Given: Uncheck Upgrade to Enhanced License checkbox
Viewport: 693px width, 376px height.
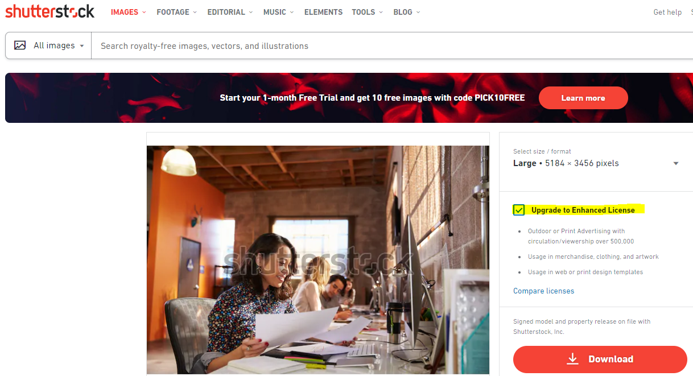Looking at the screenshot, I should 519,210.
